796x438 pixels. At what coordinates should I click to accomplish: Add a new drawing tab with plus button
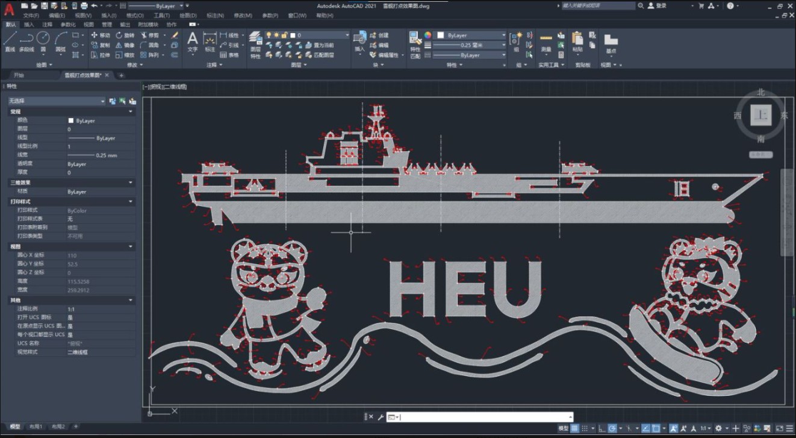121,75
